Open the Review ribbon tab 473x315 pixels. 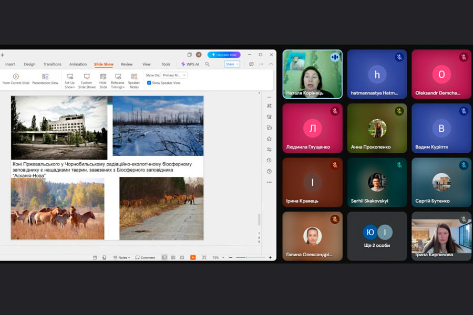tap(127, 64)
